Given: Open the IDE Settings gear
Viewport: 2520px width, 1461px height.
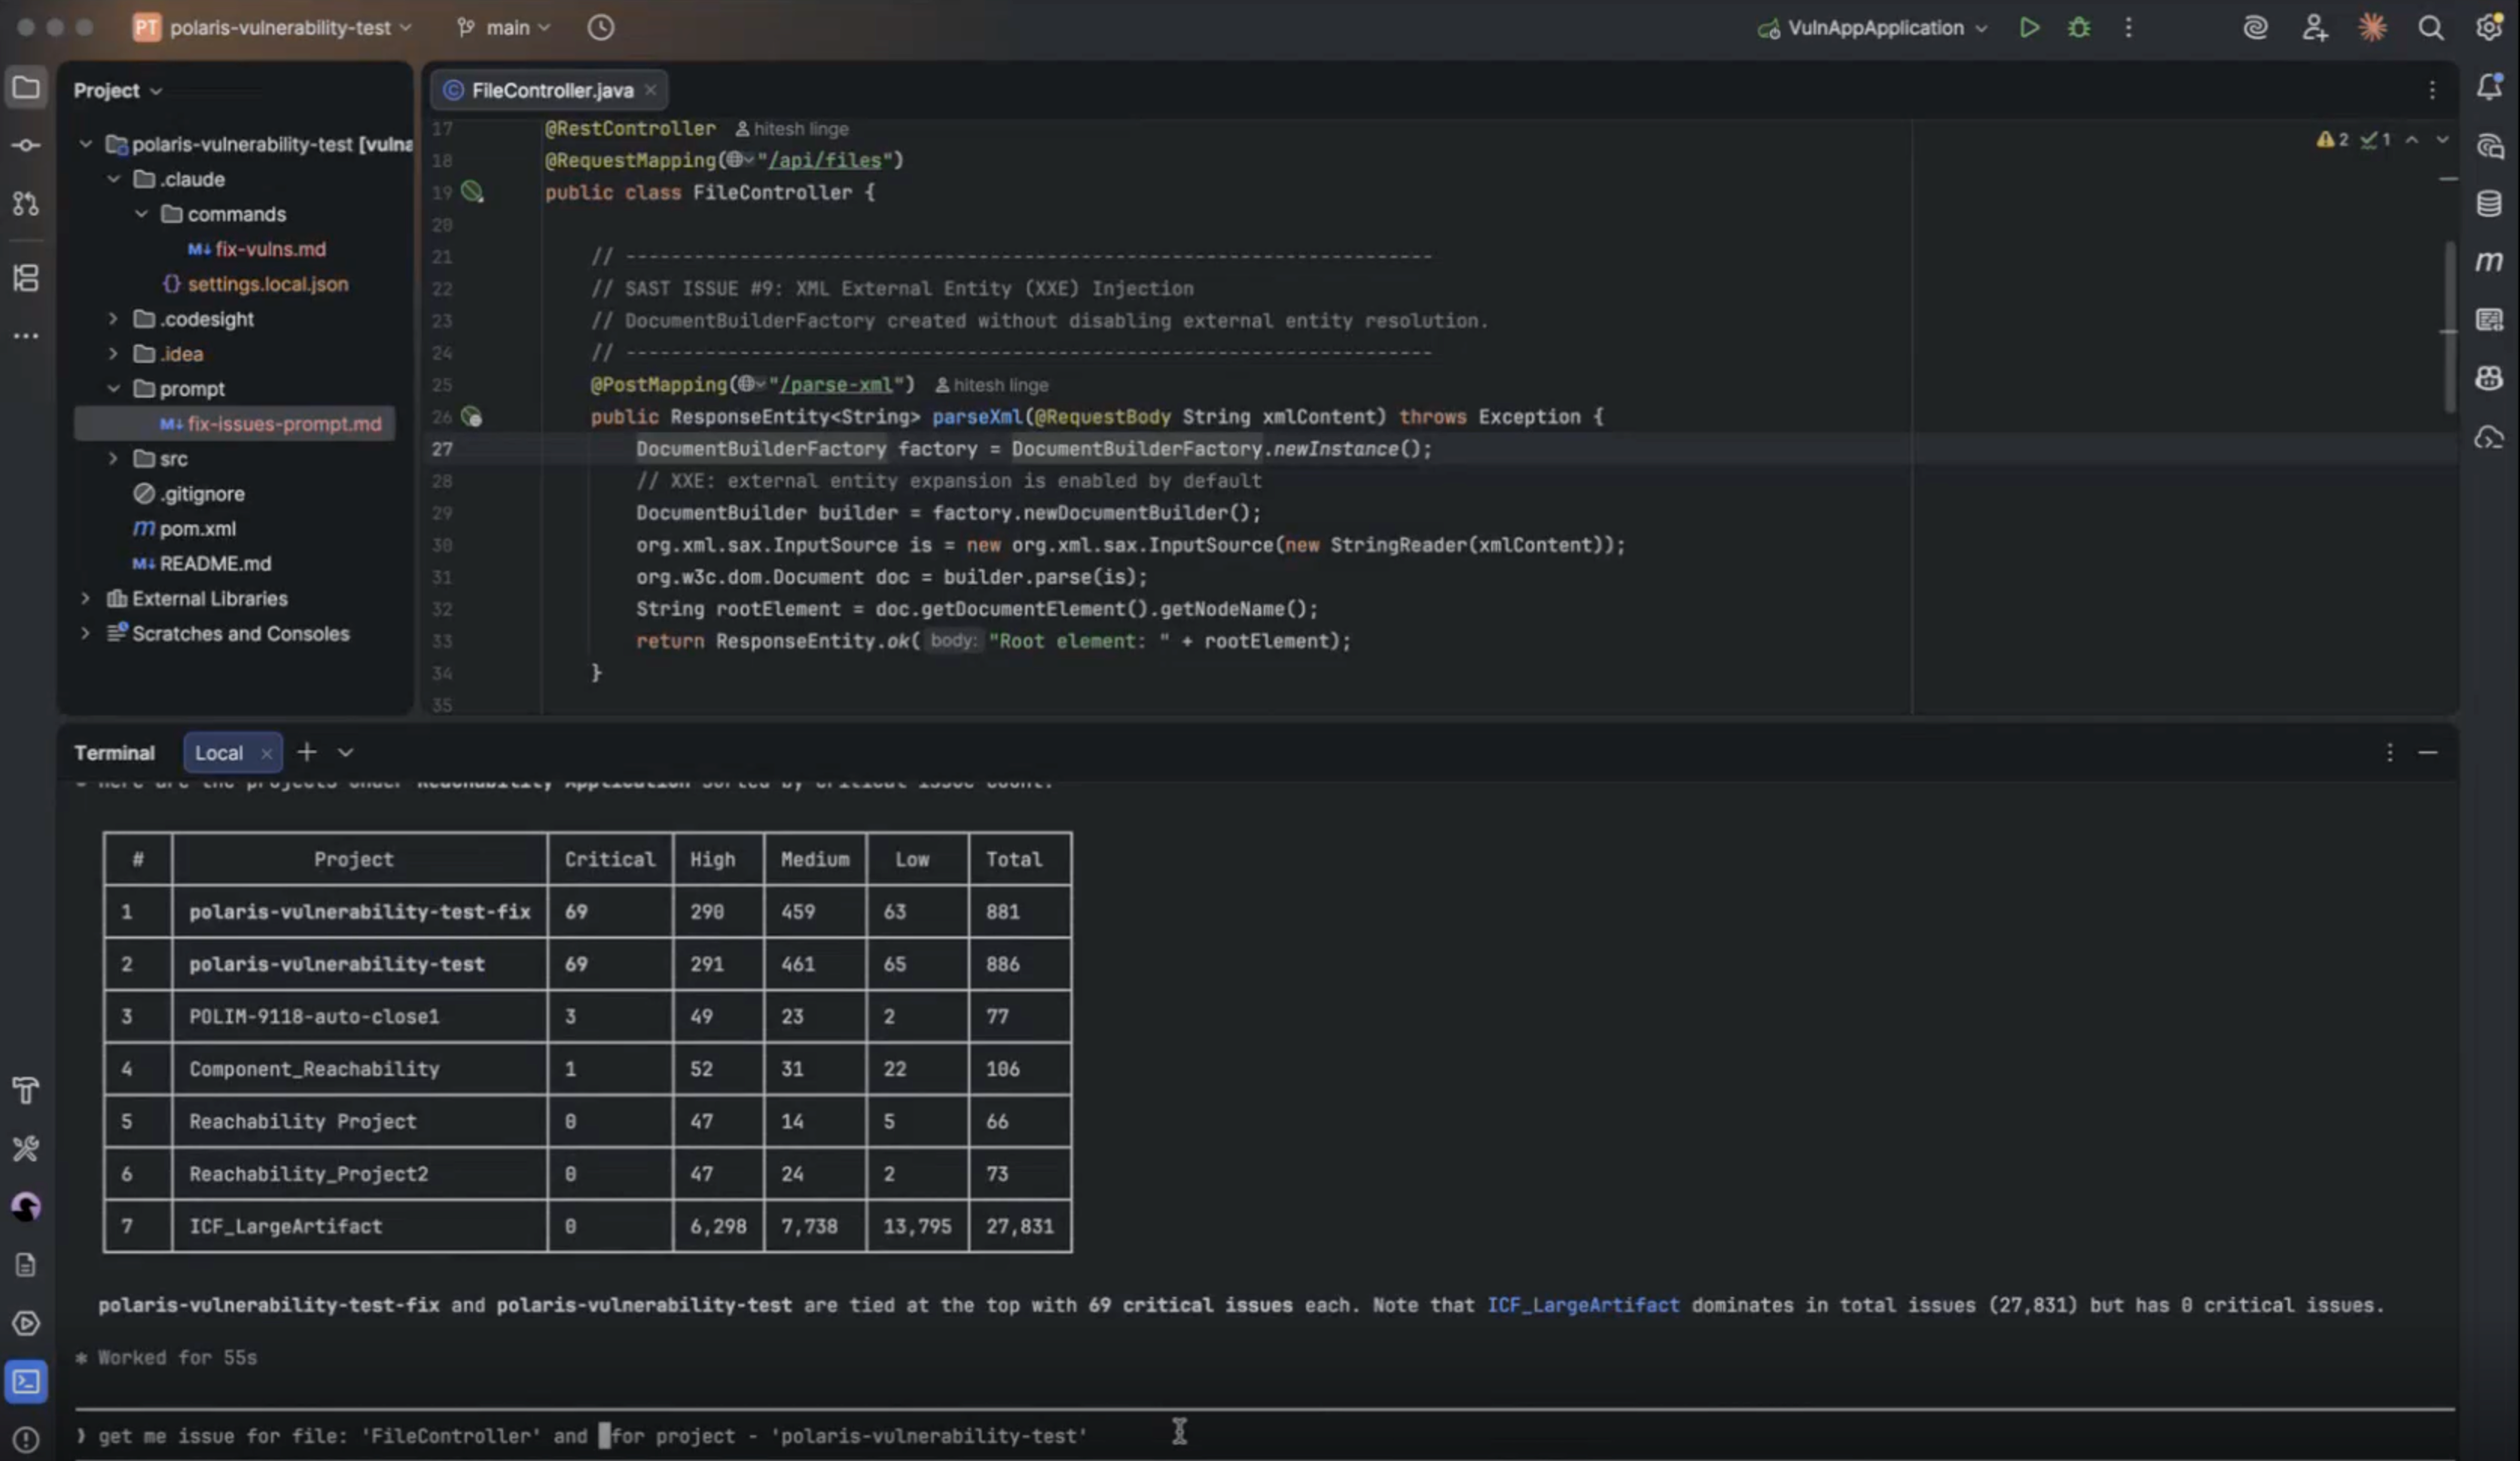Looking at the screenshot, I should (x=2489, y=28).
